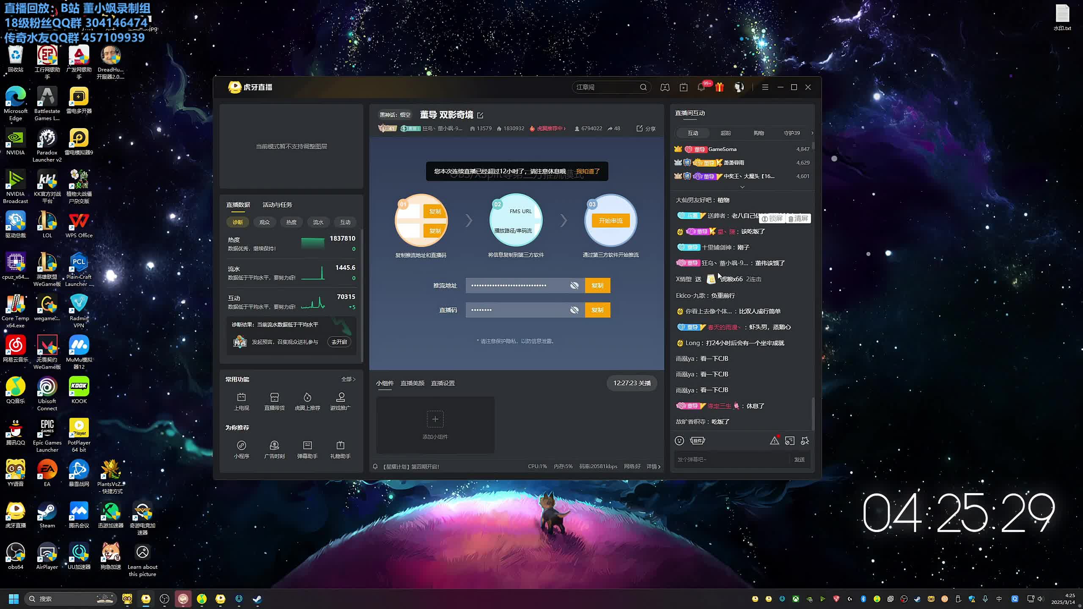The height and width of the screenshot is (609, 1083).
Task: Expand 全部 common functions list
Action: click(349, 379)
